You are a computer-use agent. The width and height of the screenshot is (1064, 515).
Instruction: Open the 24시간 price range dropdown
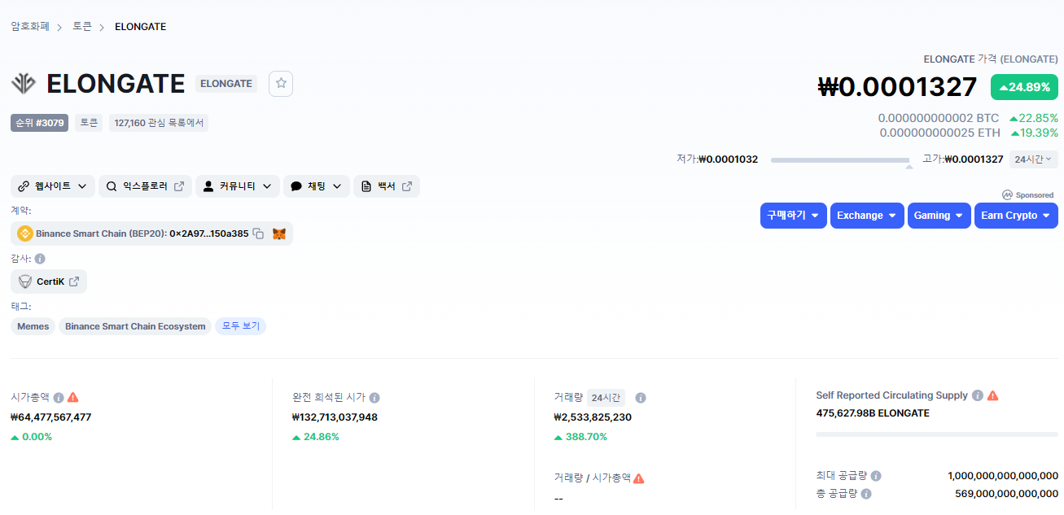pos(1033,159)
